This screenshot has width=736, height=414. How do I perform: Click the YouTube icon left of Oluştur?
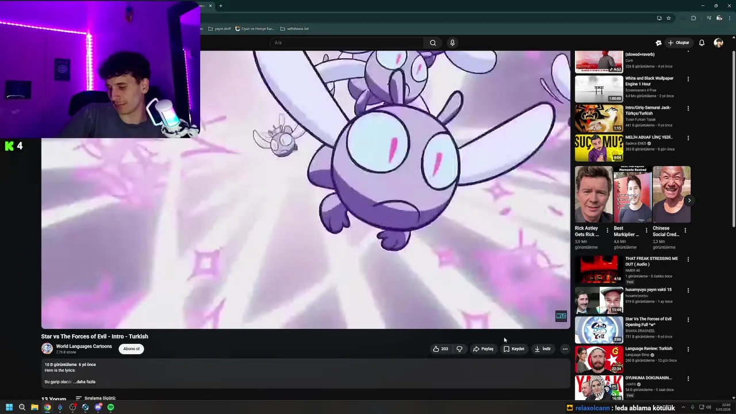click(x=658, y=43)
